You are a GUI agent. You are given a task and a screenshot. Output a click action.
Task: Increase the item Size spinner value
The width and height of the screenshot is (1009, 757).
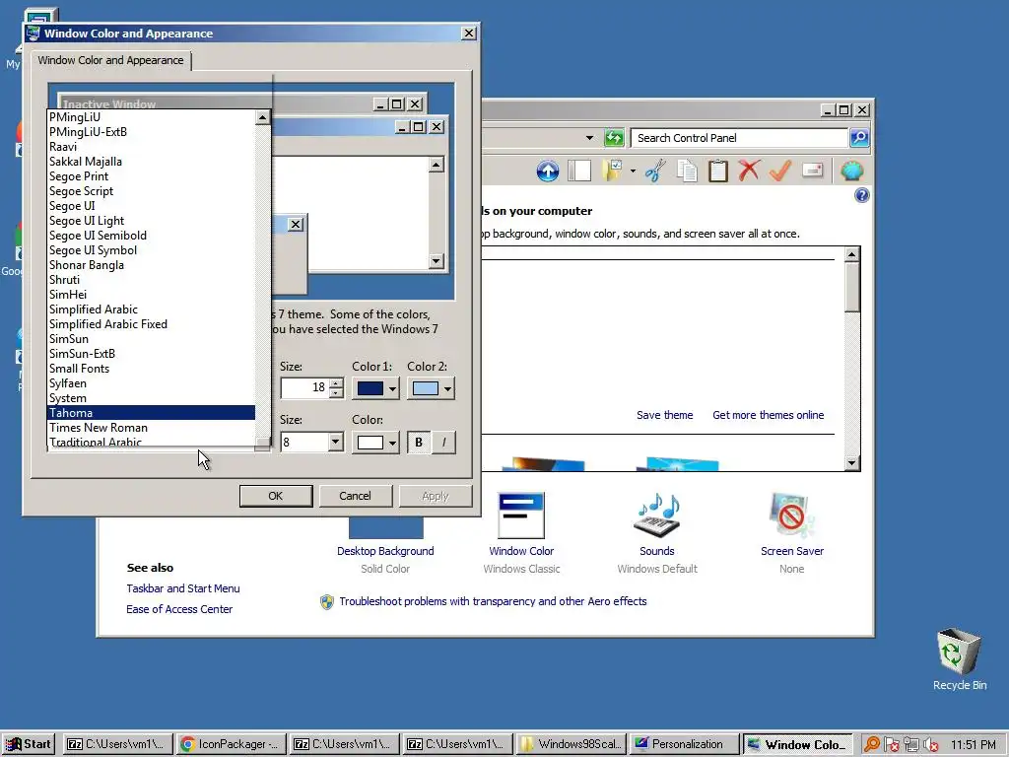336,383
